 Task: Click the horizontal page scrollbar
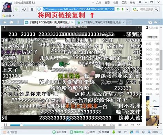pyautogui.click(x=59, y=127)
